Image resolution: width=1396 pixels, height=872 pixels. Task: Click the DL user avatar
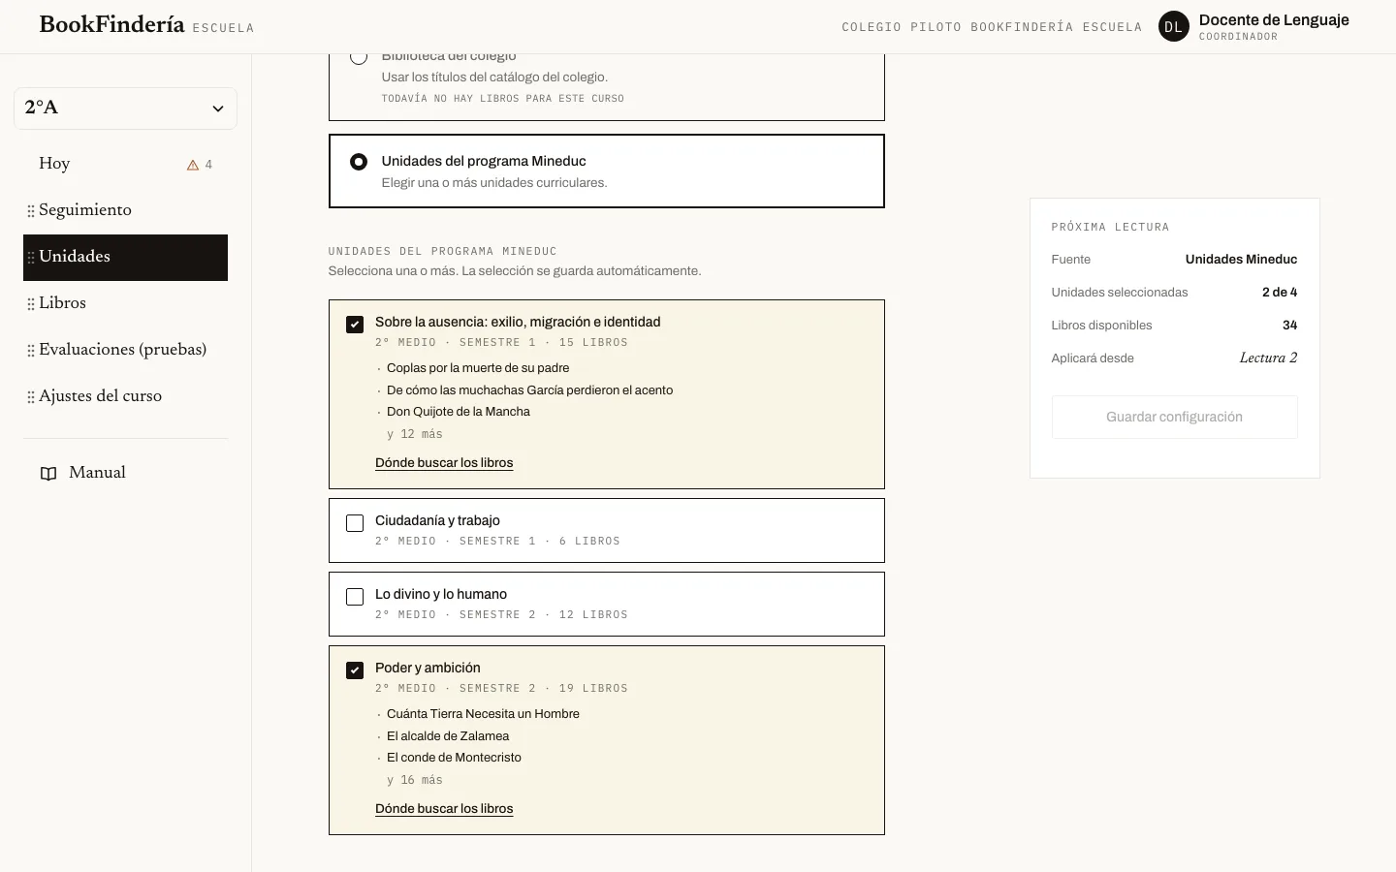click(x=1173, y=27)
